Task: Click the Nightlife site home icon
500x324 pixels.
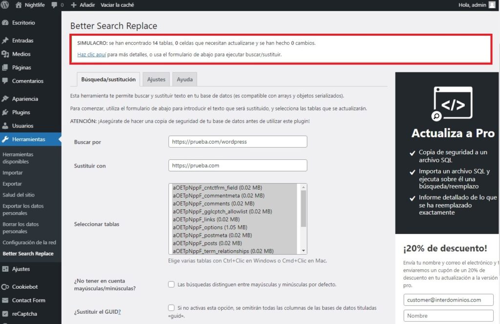Action: [x=19, y=5]
